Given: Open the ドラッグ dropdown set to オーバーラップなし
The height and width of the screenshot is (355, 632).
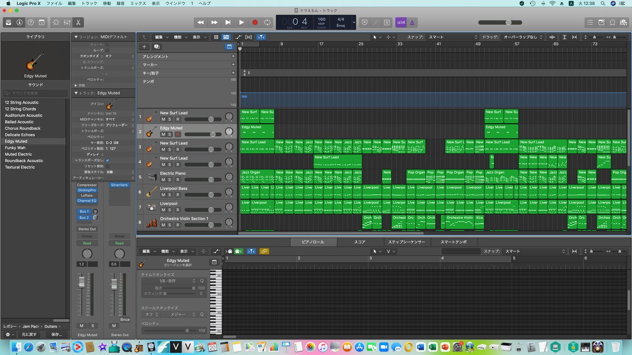Looking at the screenshot, I should (523, 37).
